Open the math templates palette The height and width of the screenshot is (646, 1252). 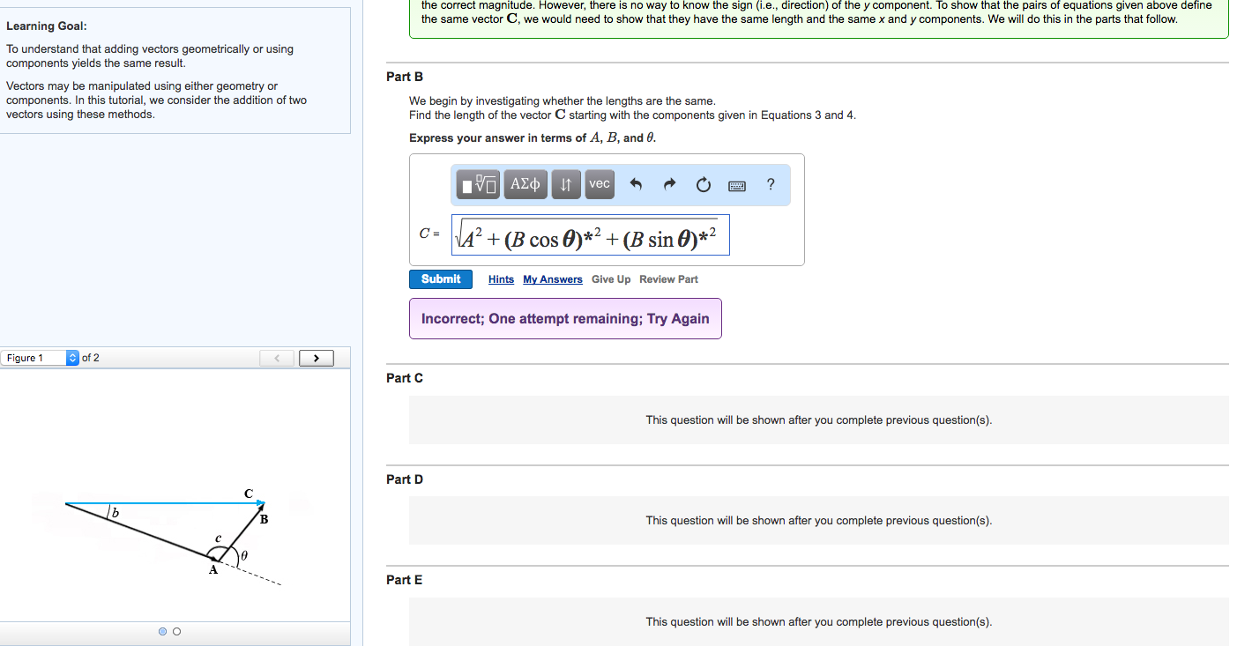point(476,184)
